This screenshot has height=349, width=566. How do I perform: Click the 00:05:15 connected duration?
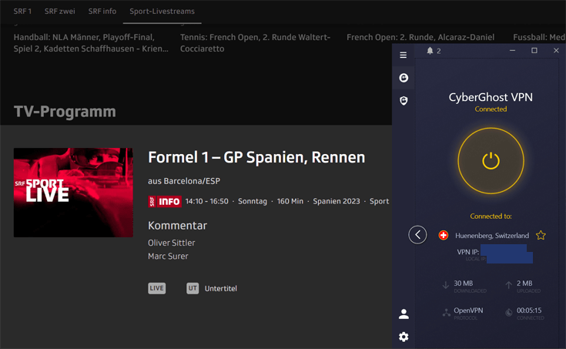pyautogui.click(x=529, y=310)
